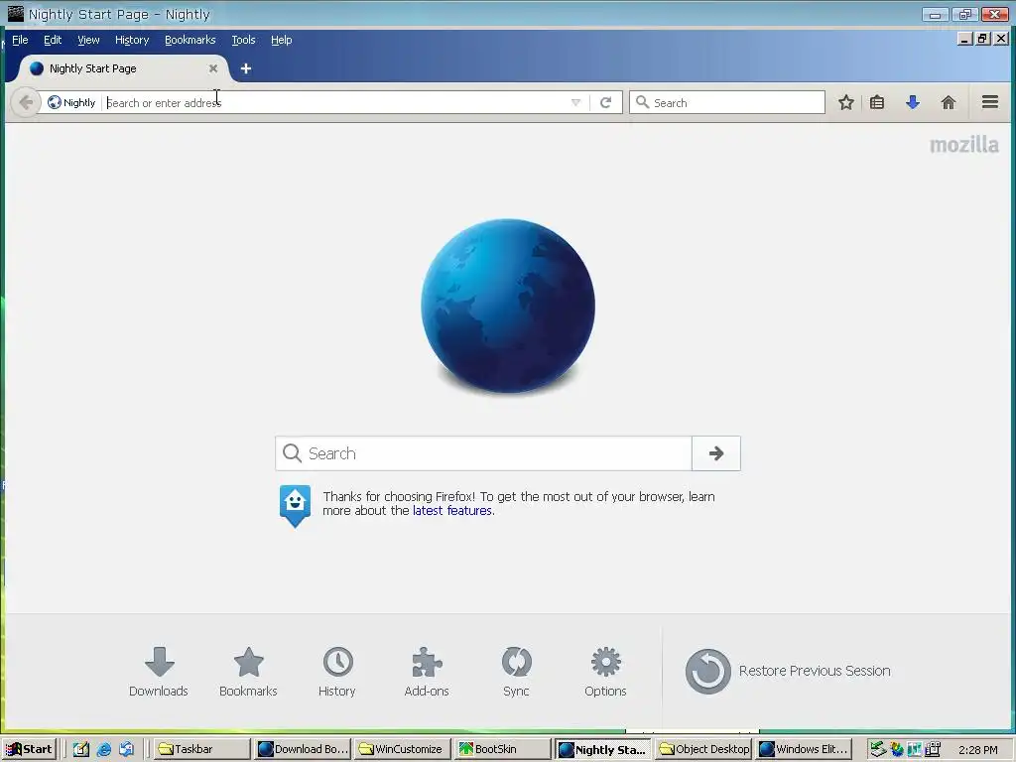Switch to Windows Elit... taskbar item

(803, 749)
